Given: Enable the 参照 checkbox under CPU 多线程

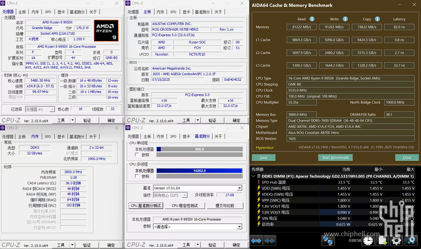Looking at the screenshot, I should [137, 176].
